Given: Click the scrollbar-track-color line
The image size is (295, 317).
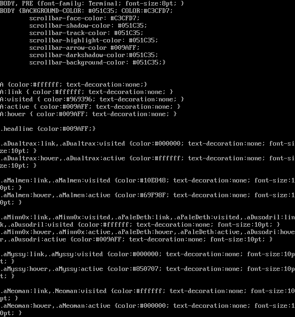Looking at the screenshot, I should click(86, 33).
